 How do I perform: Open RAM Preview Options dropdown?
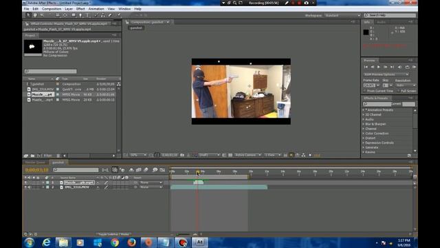[386, 74]
